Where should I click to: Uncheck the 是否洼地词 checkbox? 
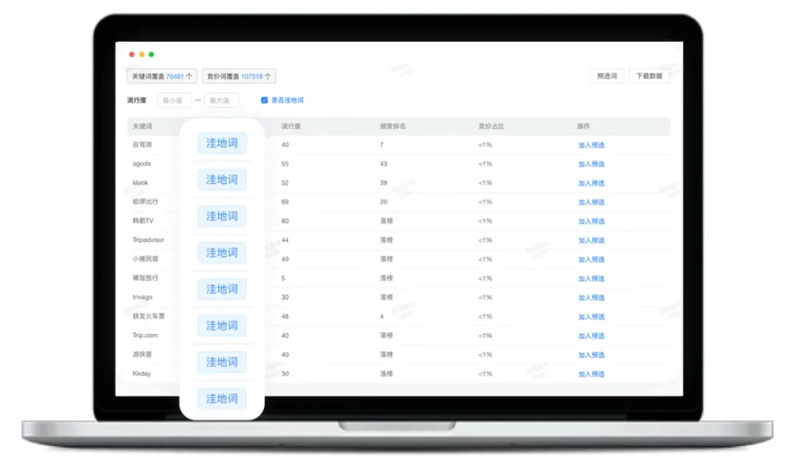pyautogui.click(x=265, y=100)
